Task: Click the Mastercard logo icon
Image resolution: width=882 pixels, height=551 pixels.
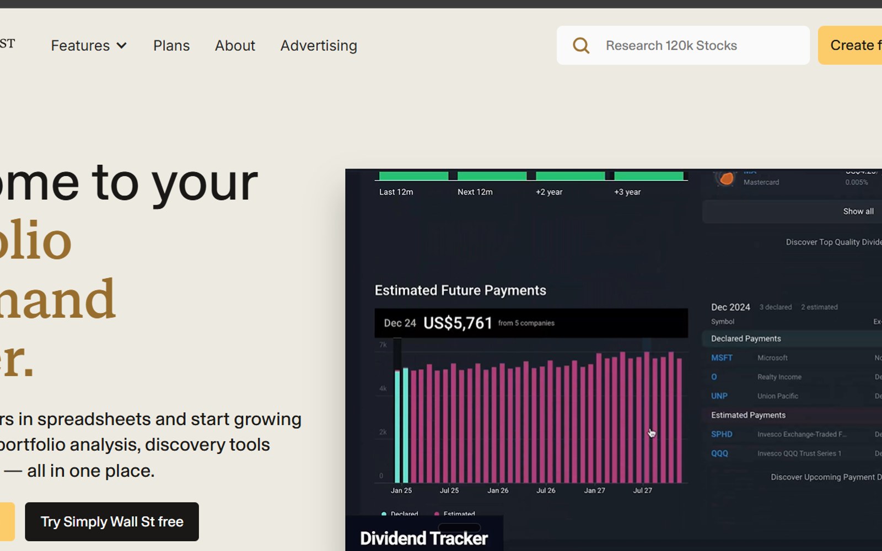Action: click(725, 178)
